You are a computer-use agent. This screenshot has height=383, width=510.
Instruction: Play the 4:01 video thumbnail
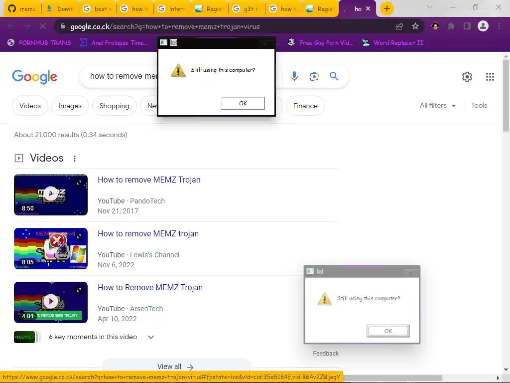point(51,302)
